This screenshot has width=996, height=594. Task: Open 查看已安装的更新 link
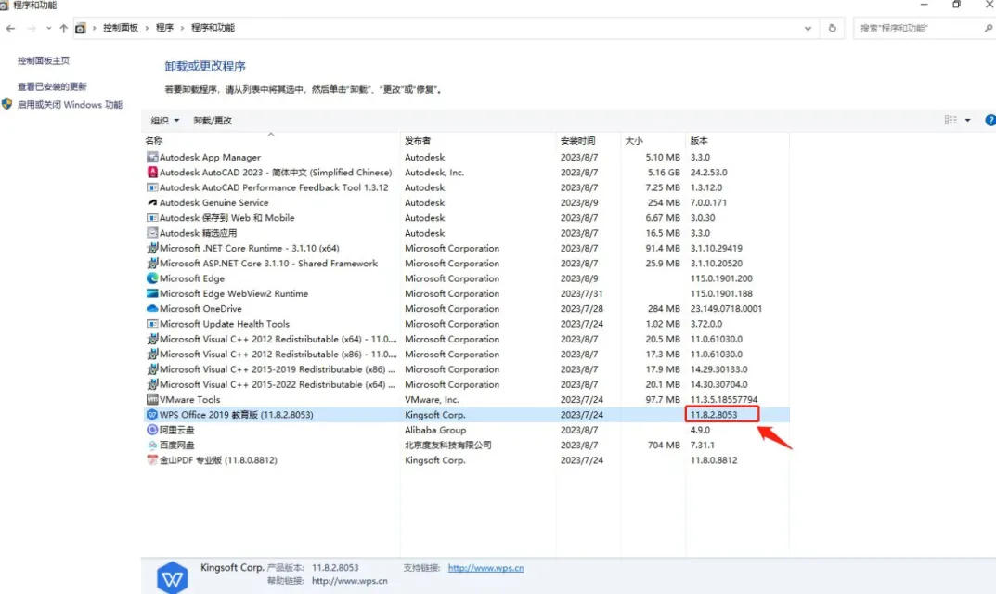point(51,86)
